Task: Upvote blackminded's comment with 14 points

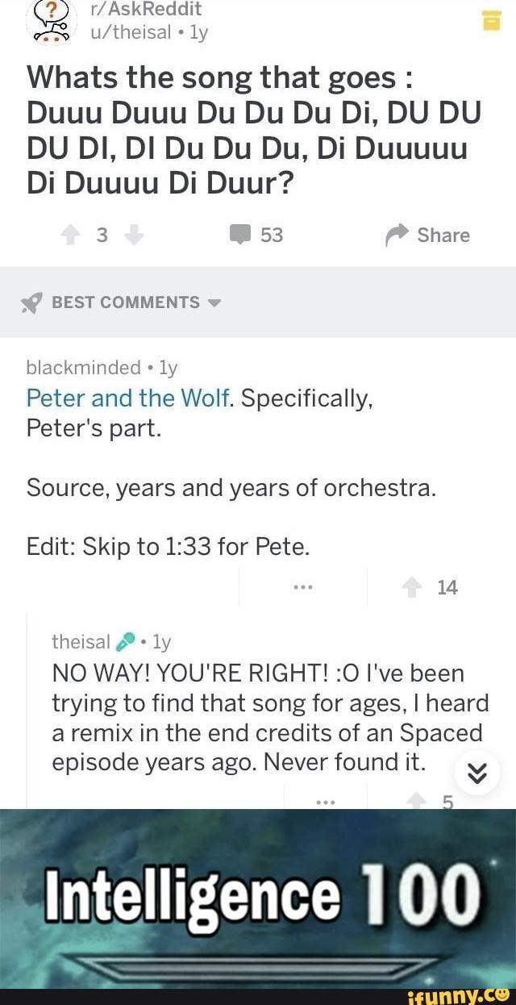Action: coord(412,588)
